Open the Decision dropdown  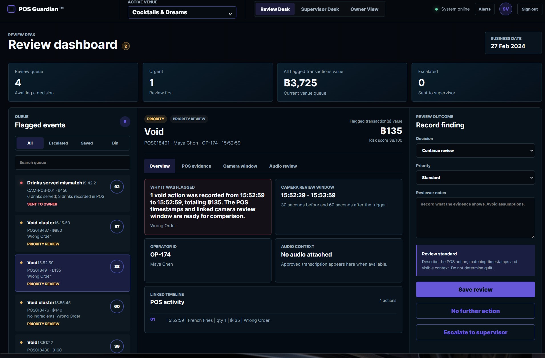coord(475,150)
